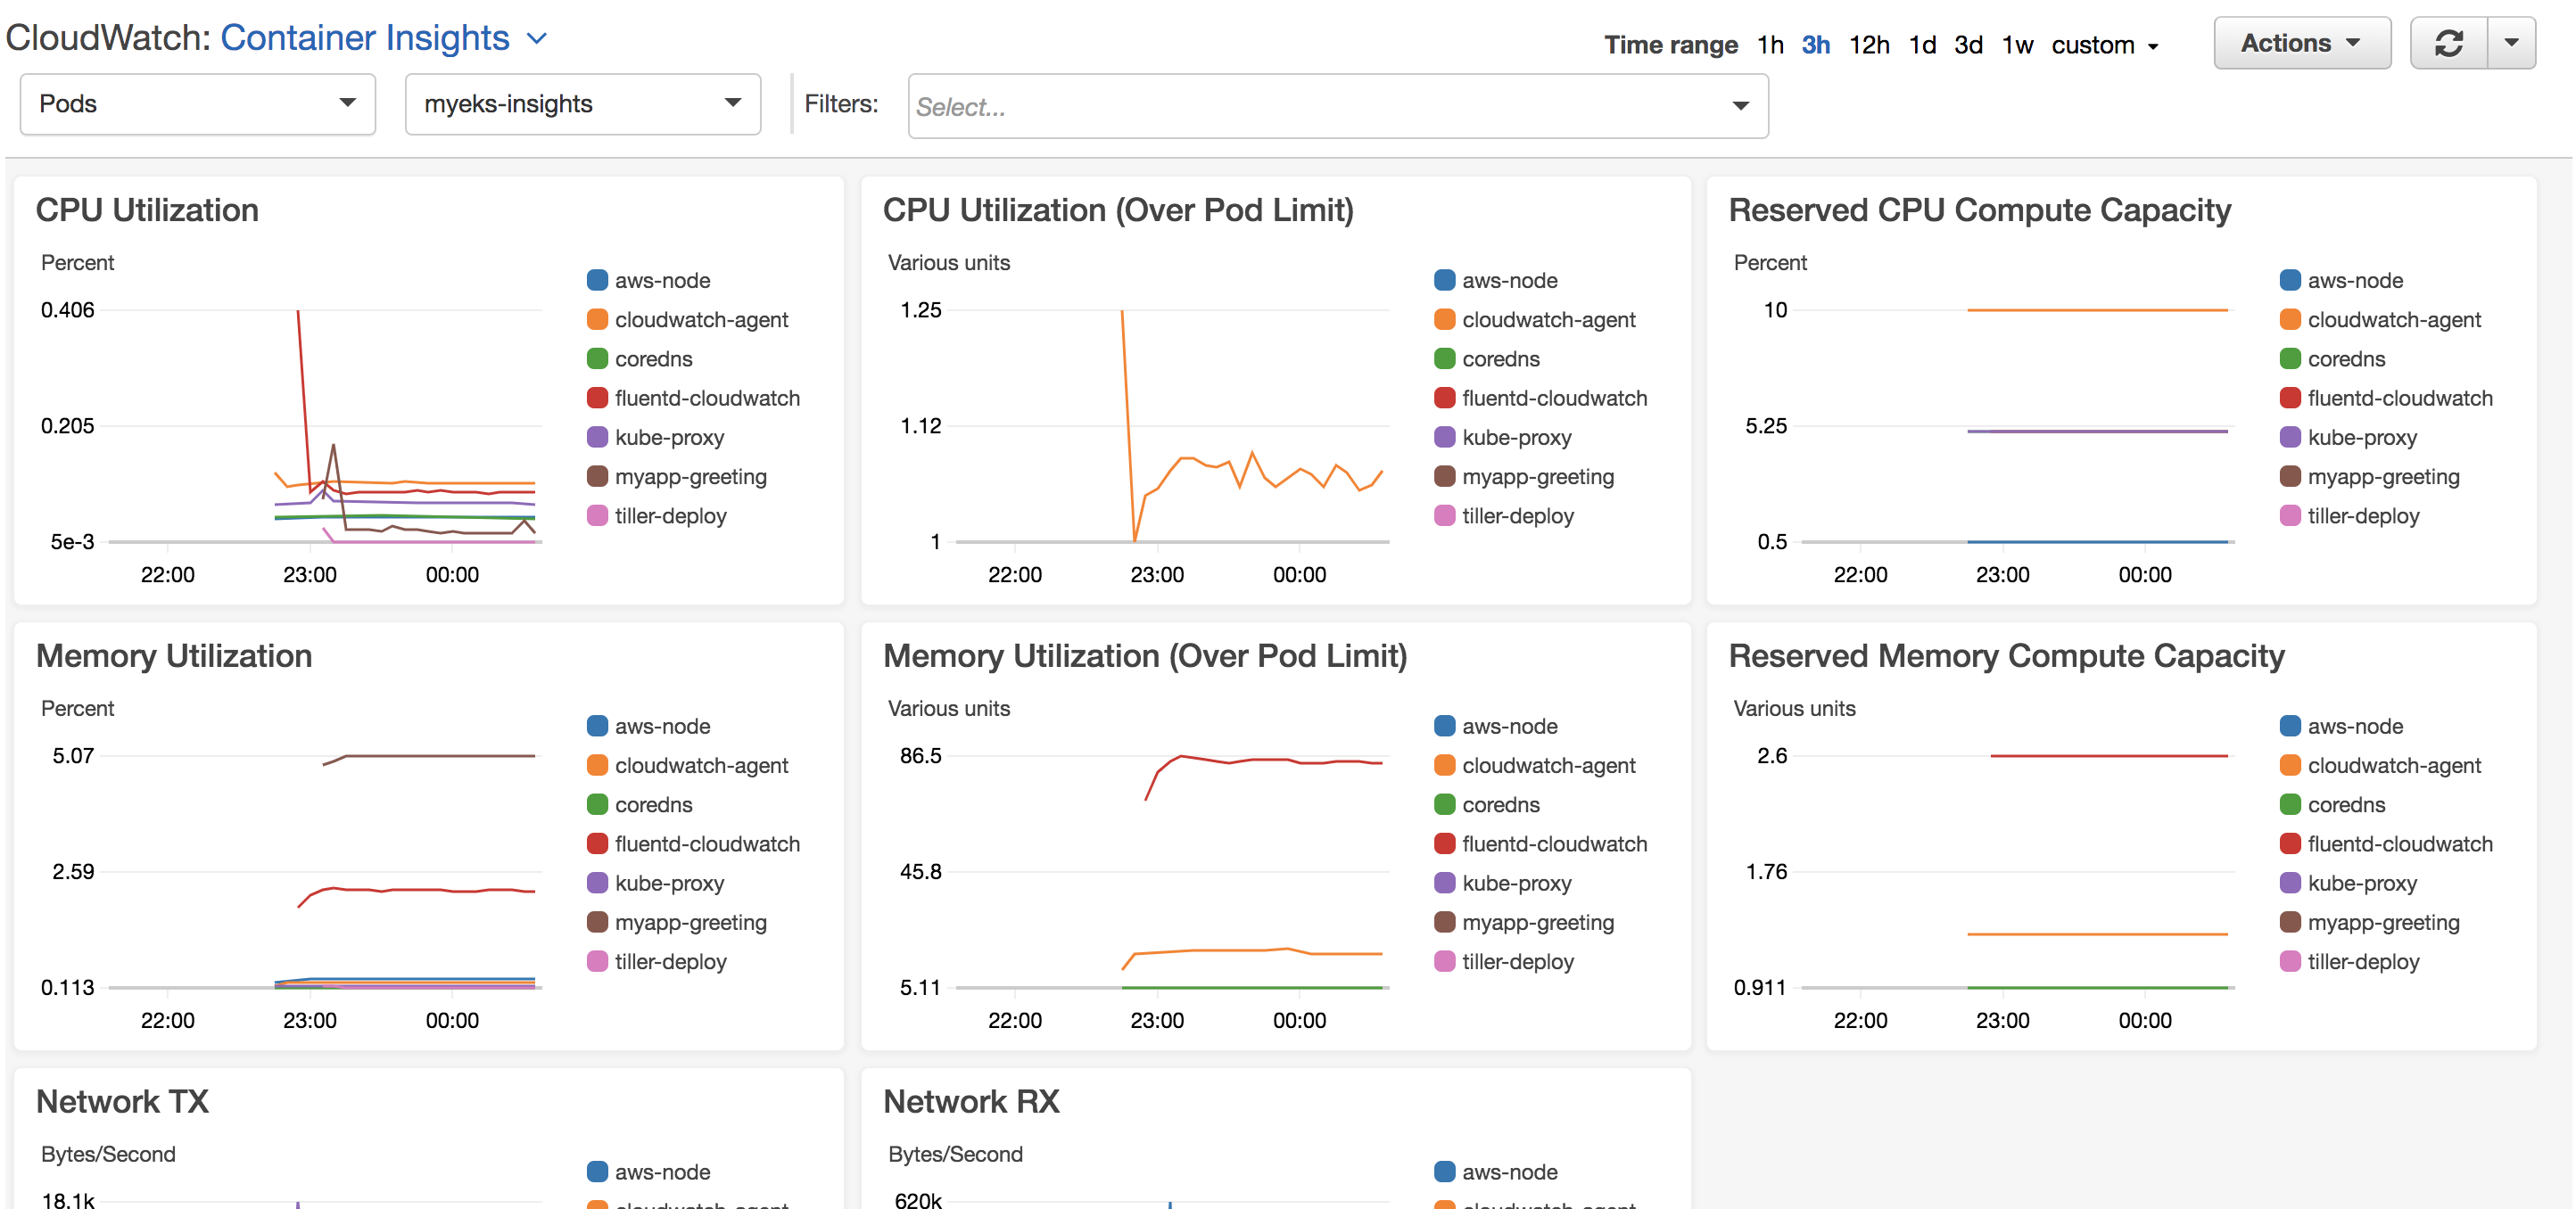Open the Pods resource type dropdown
The image size is (2576, 1209).
click(x=198, y=104)
